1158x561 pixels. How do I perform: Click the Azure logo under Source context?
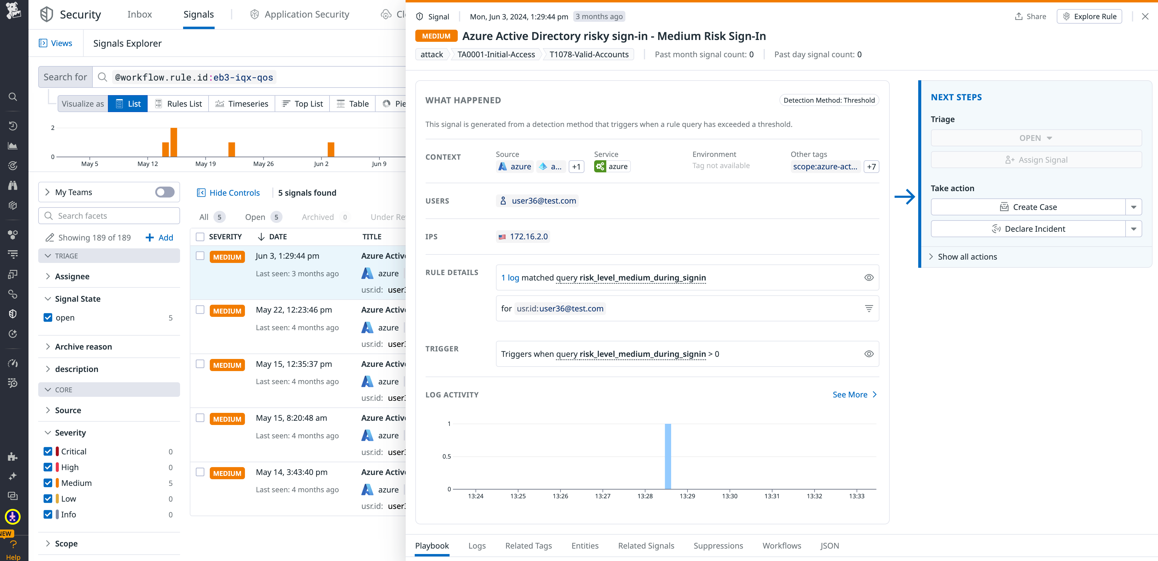[x=503, y=166]
